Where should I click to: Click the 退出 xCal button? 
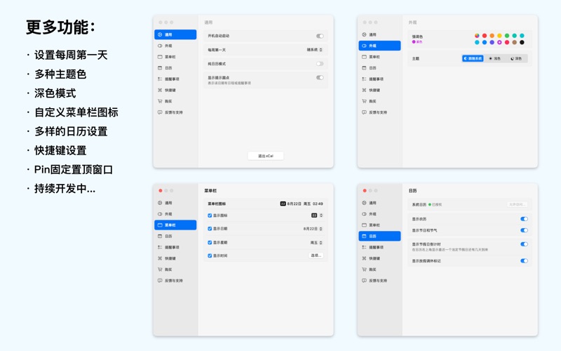[x=266, y=156]
